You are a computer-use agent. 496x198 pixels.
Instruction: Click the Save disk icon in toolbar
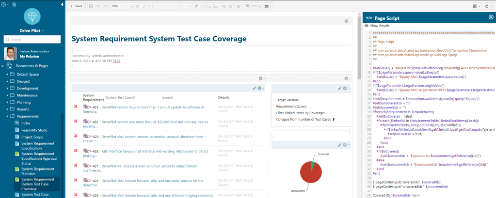(91, 6)
